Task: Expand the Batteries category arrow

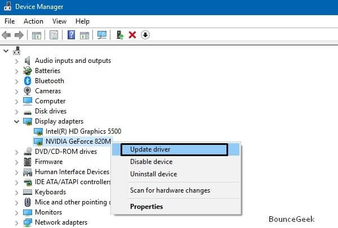Action: point(16,71)
